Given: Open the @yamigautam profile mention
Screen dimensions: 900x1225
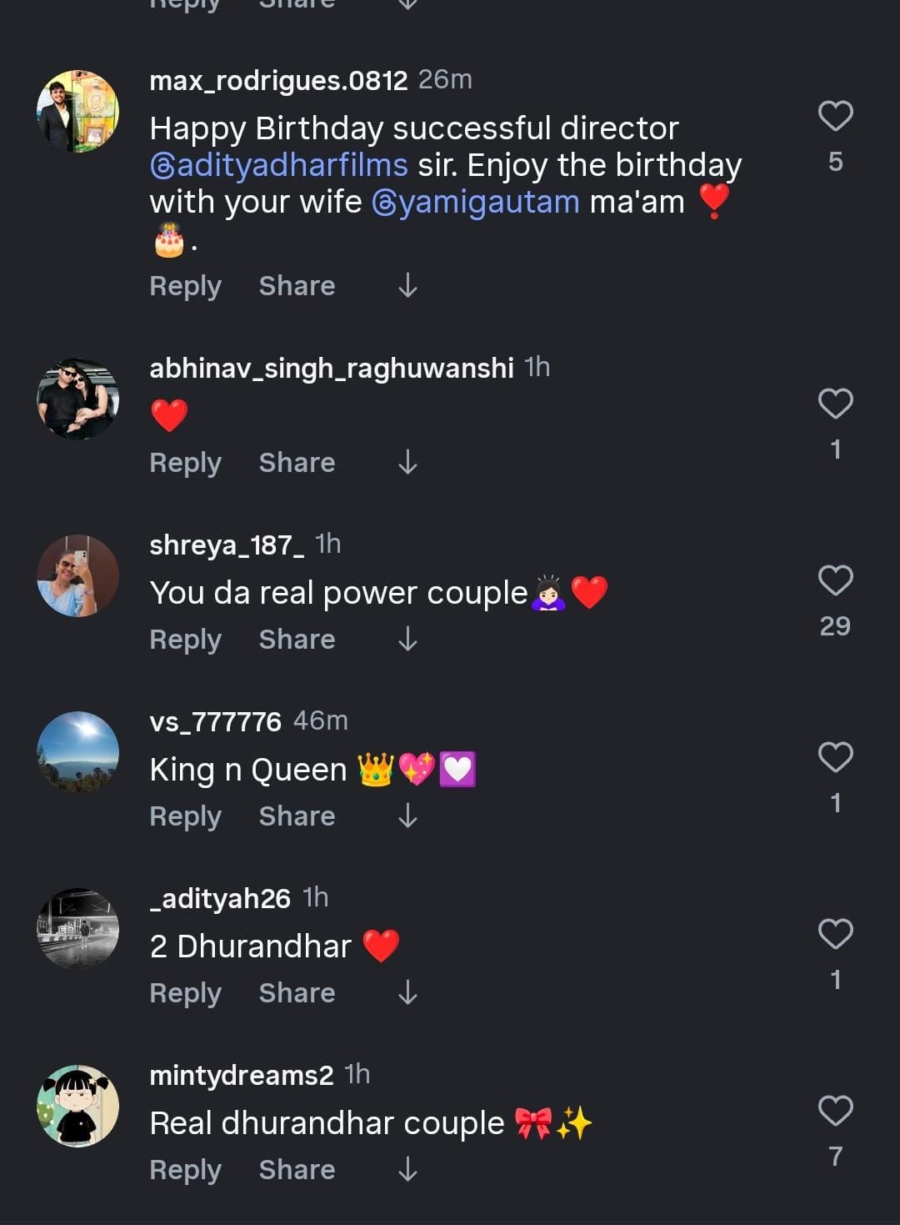Looking at the screenshot, I should tap(477, 200).
